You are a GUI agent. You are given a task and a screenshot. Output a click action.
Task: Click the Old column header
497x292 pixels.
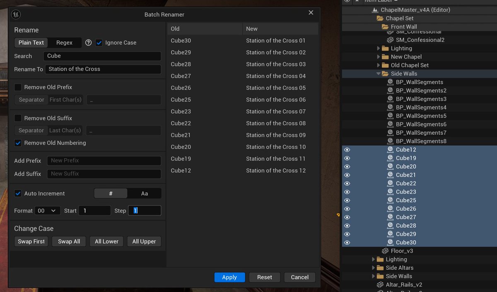pyautogui.click(x=205, y=29)
